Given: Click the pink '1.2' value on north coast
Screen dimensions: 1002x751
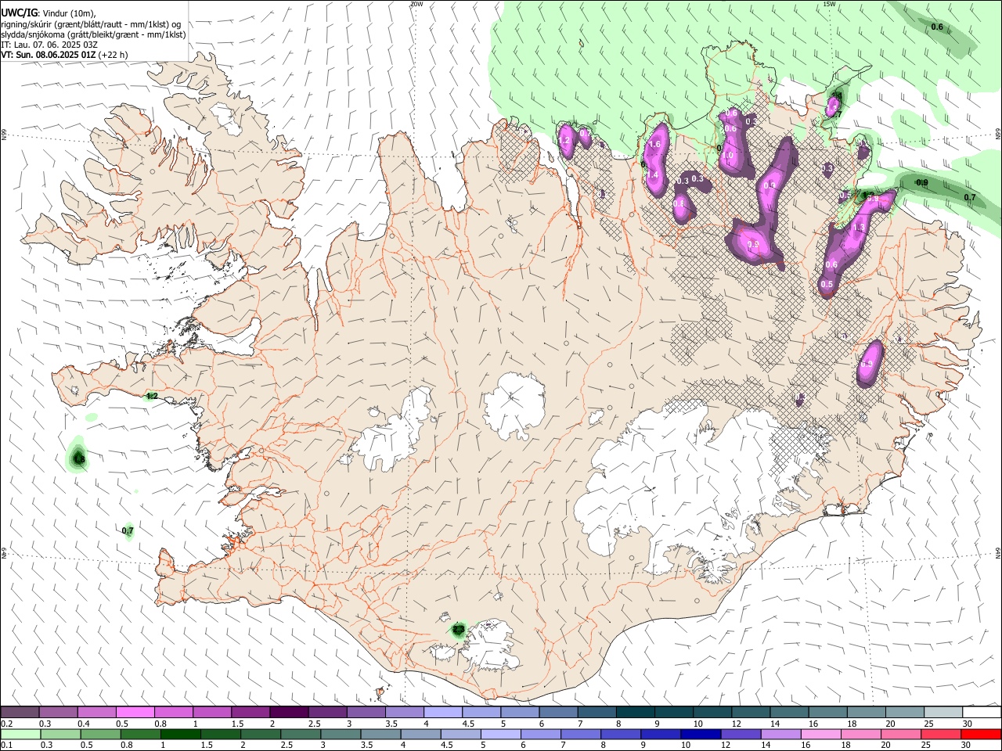Looking at the screenshot, I should [x=564, y=141].
